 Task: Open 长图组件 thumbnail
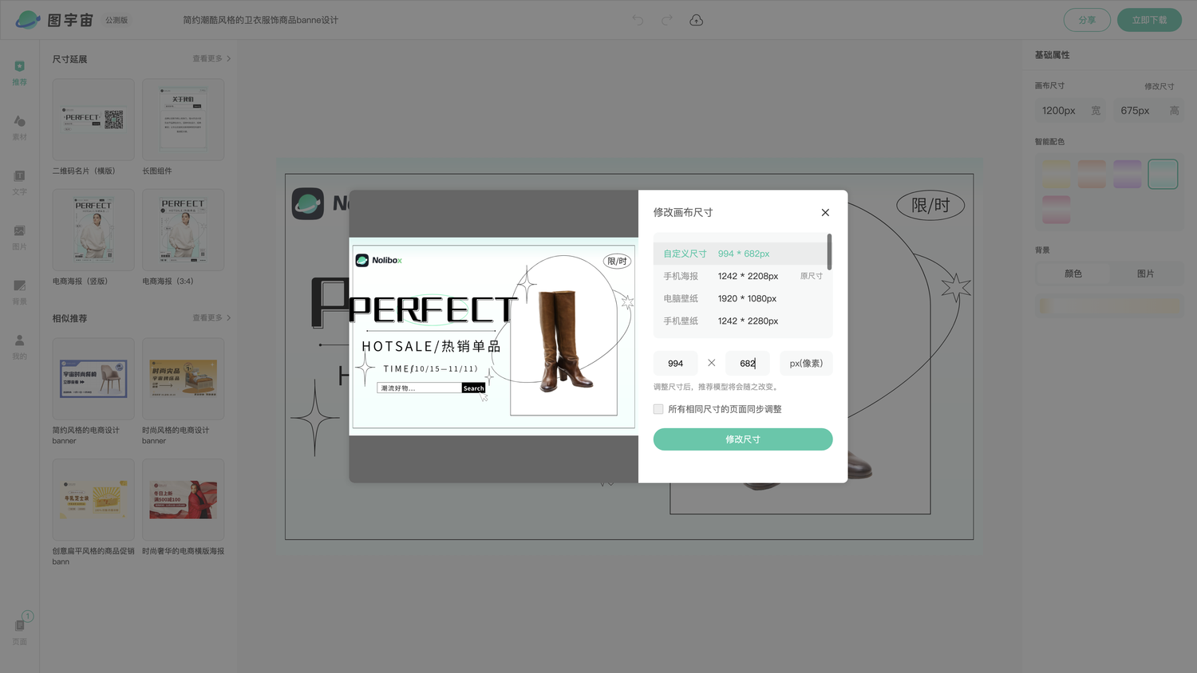(183, 119)
